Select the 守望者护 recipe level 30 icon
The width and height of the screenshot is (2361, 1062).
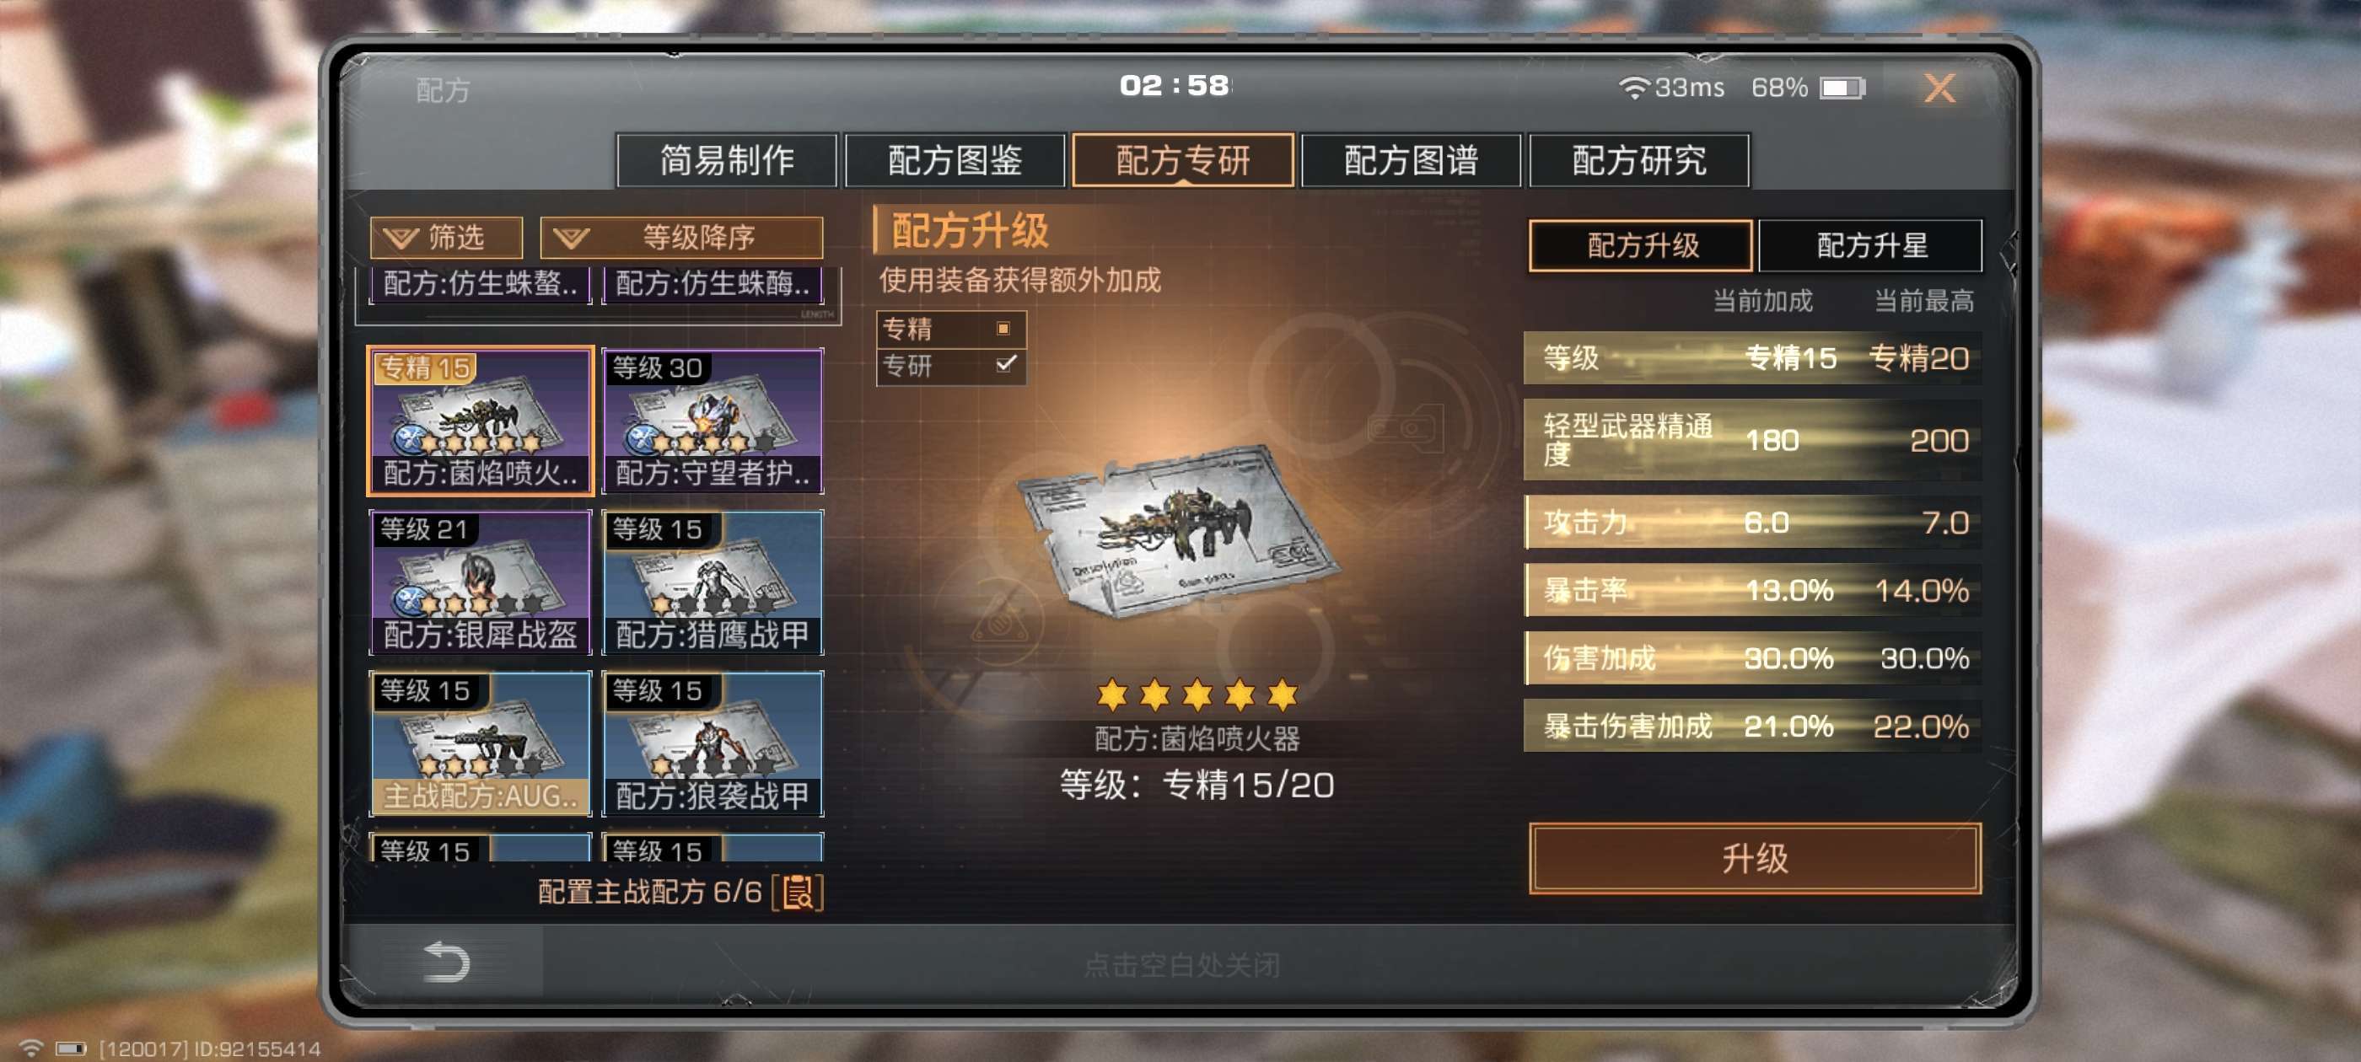(x=713, y=421)
